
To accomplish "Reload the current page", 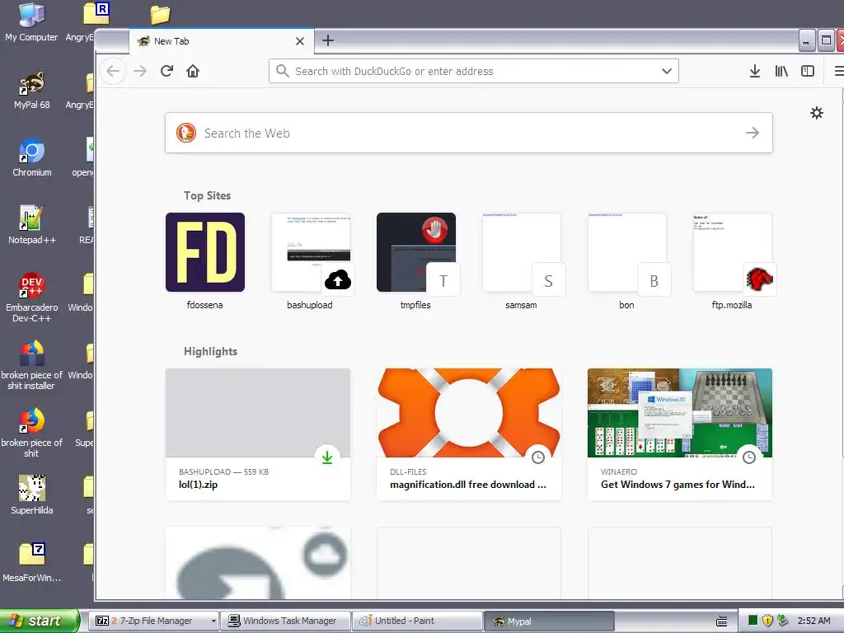I will [x=166, y=71].
